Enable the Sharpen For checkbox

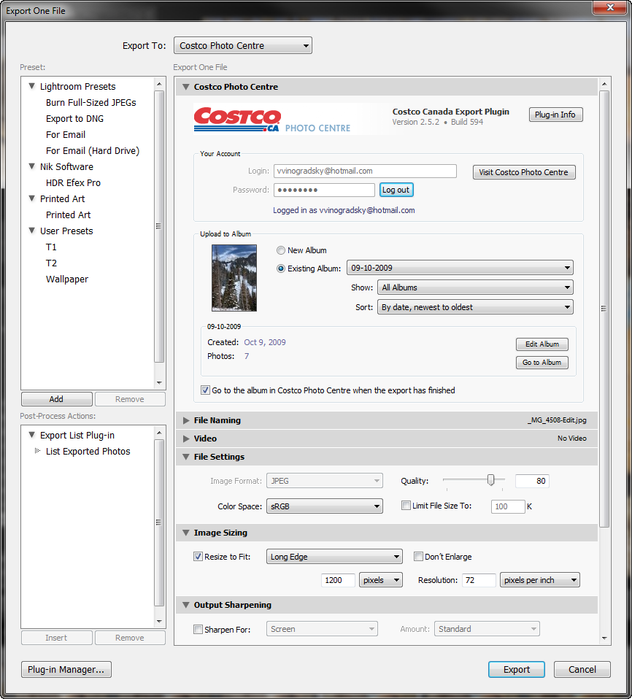tap(198, 629)
